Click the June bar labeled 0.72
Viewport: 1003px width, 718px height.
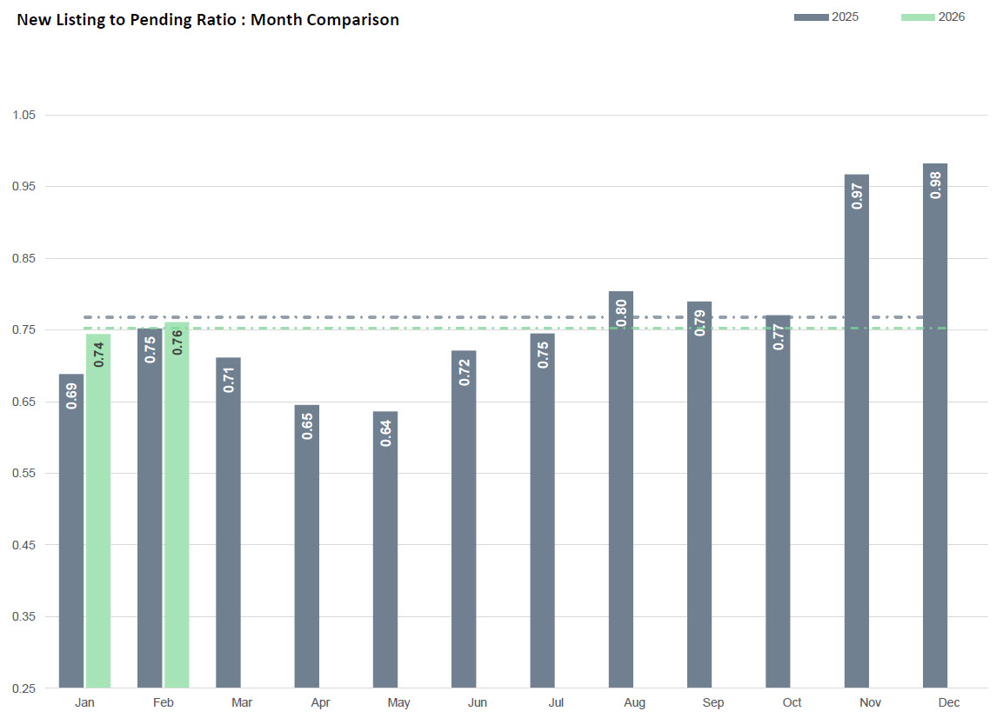coord(464,522)
